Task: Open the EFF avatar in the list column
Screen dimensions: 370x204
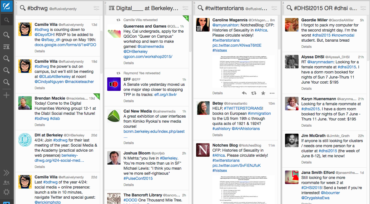Action: (x=114, y=84)
